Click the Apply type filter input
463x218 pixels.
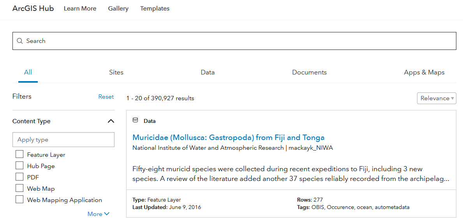tap(63, 140)
